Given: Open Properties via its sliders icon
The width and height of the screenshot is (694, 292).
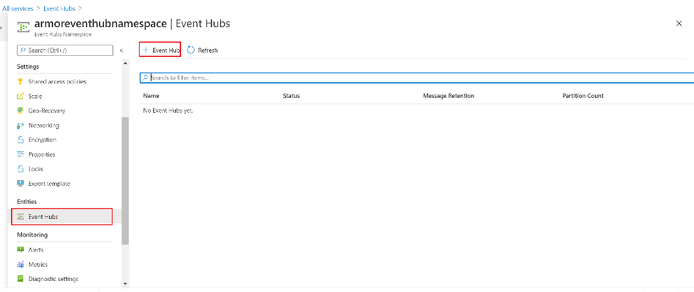Looking at the screenshot, I should click(x=20, y=154).
